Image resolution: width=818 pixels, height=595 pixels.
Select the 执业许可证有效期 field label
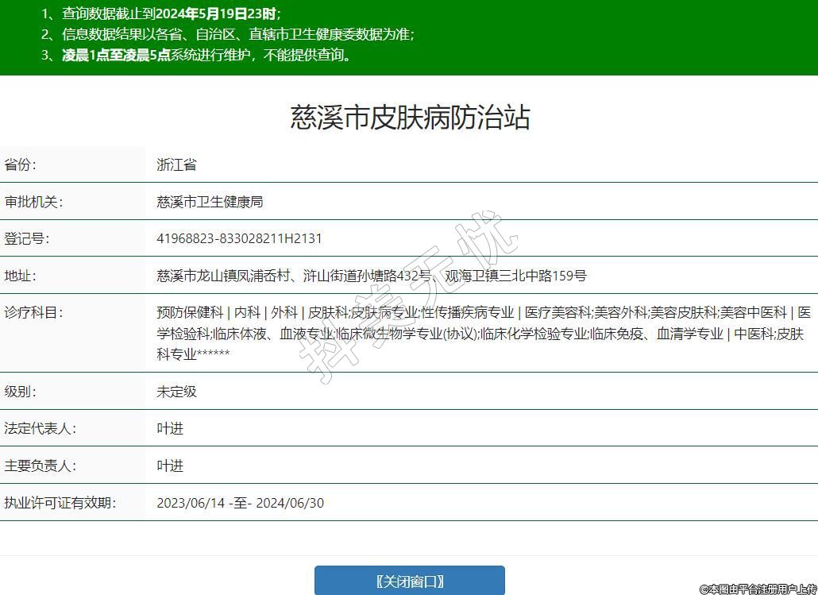[x=60, y=503]
